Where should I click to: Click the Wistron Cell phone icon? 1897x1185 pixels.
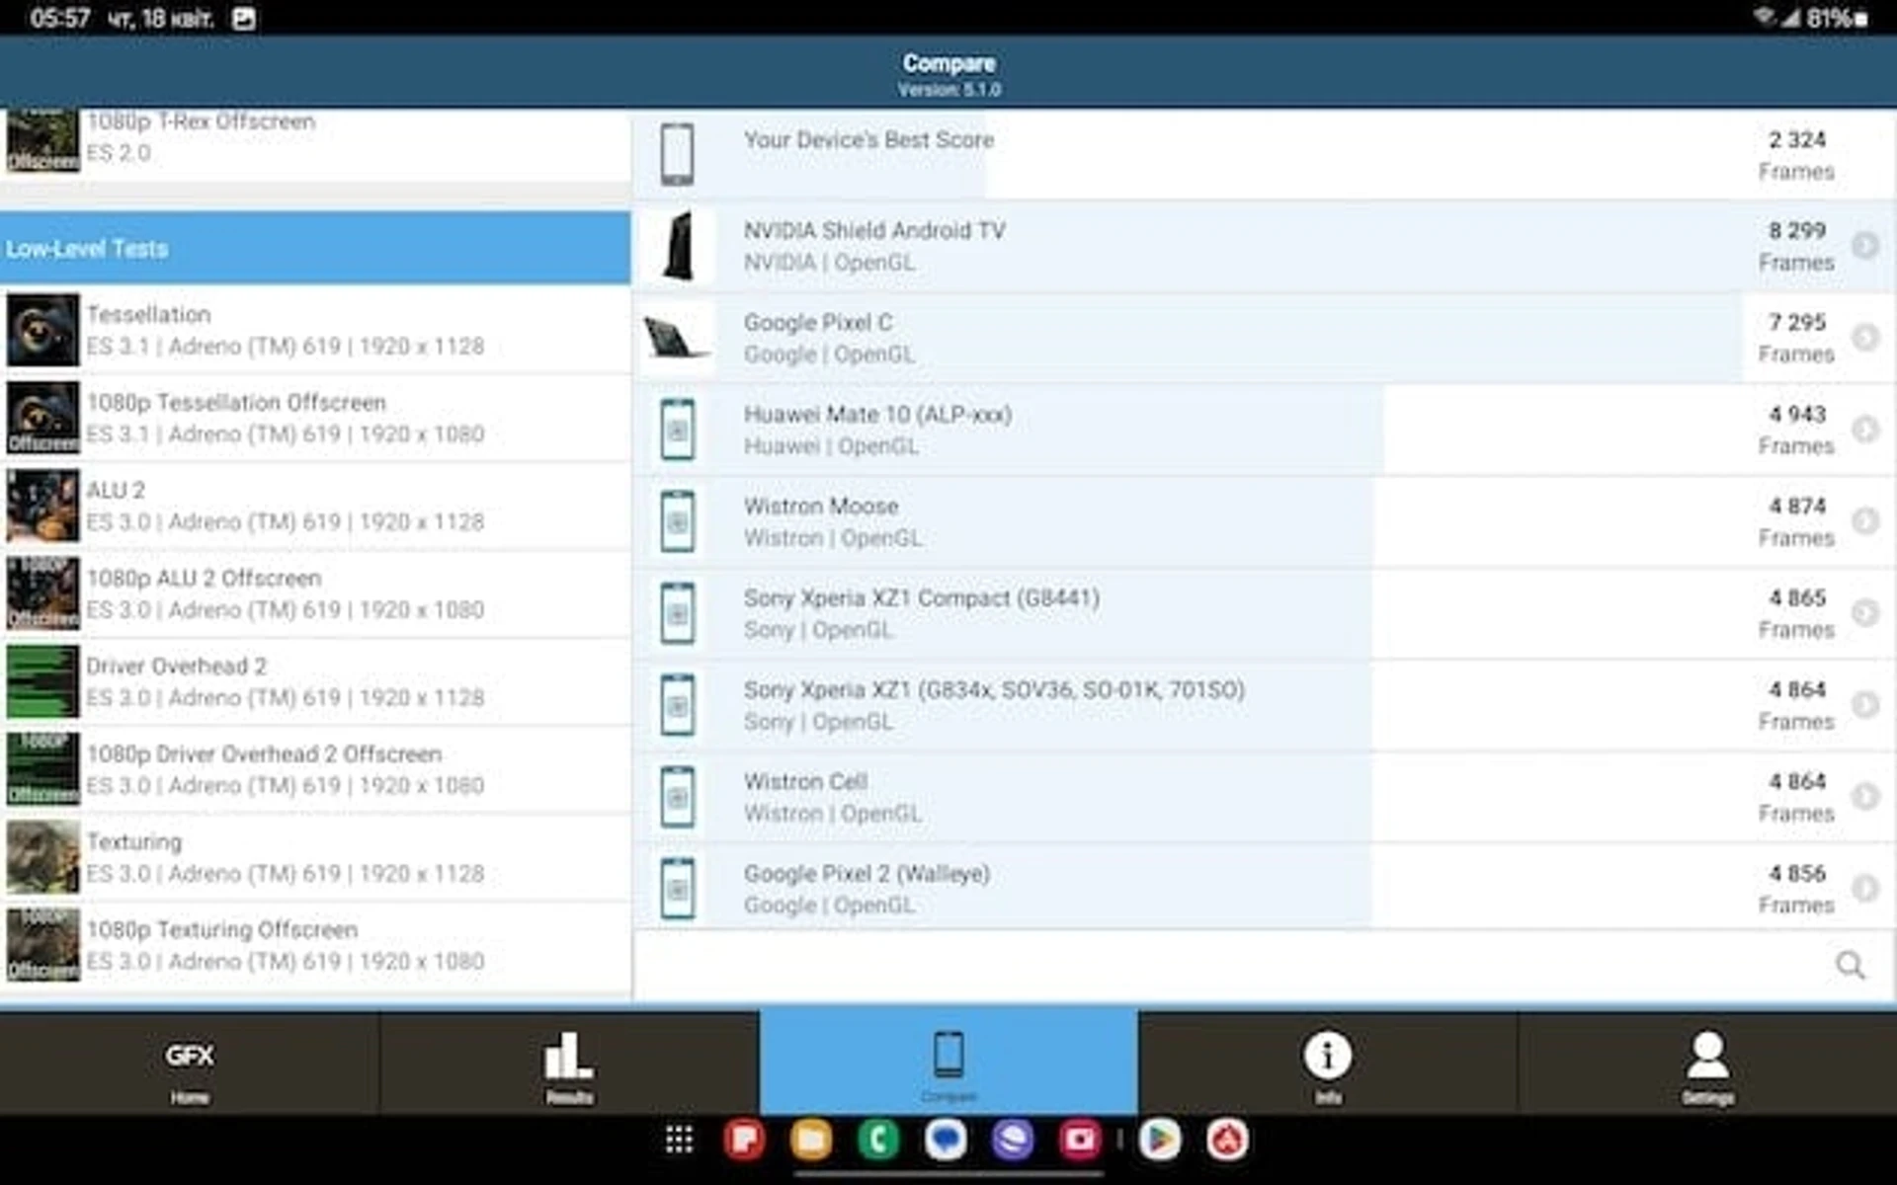[678, 796]
